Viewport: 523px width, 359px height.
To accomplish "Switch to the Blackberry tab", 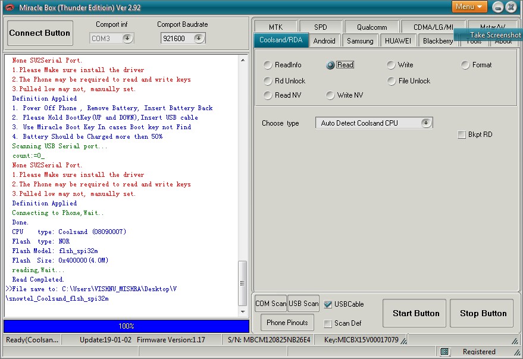I will pyautogui.click(x=438, y=40).
